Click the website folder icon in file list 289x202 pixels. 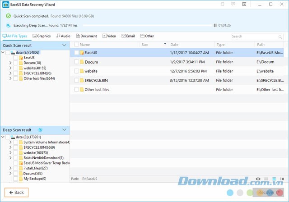(82, 71)
